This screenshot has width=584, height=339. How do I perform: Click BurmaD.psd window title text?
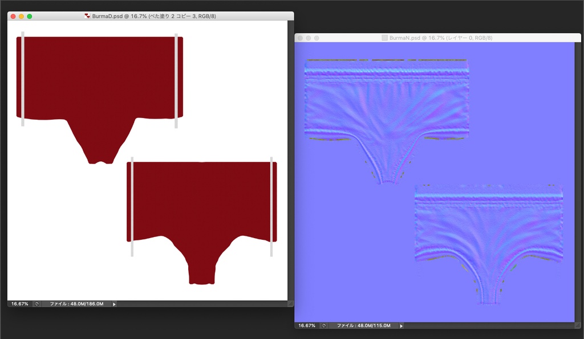point(154,16)
